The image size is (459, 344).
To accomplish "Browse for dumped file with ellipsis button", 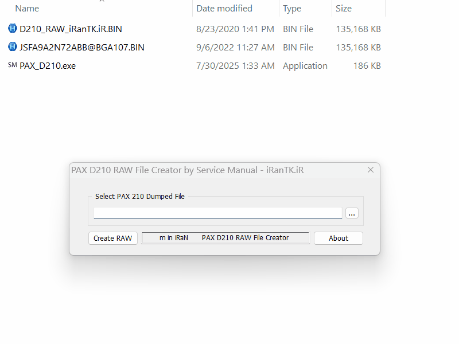I will pos(352,213).
